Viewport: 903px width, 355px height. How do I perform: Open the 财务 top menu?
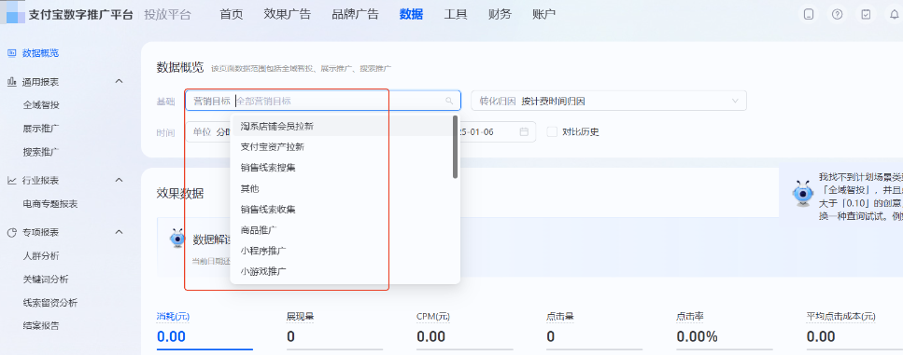pyautogui.click(x=500, y=14)
